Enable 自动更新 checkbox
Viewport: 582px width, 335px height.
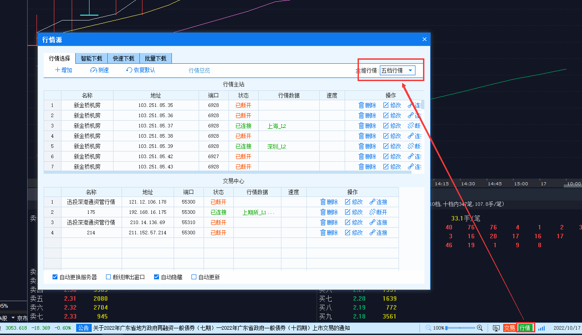[x=194, y=277]
